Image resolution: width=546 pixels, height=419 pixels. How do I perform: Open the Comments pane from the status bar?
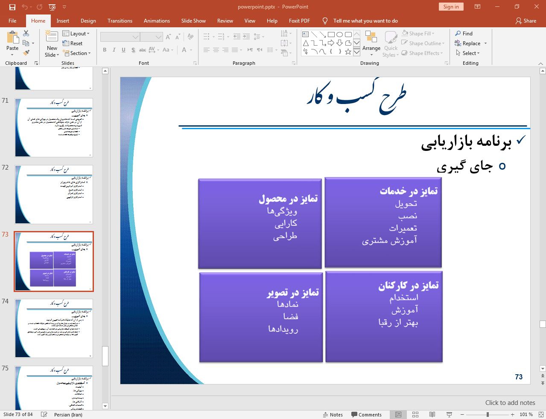click(x=366, y=414)
